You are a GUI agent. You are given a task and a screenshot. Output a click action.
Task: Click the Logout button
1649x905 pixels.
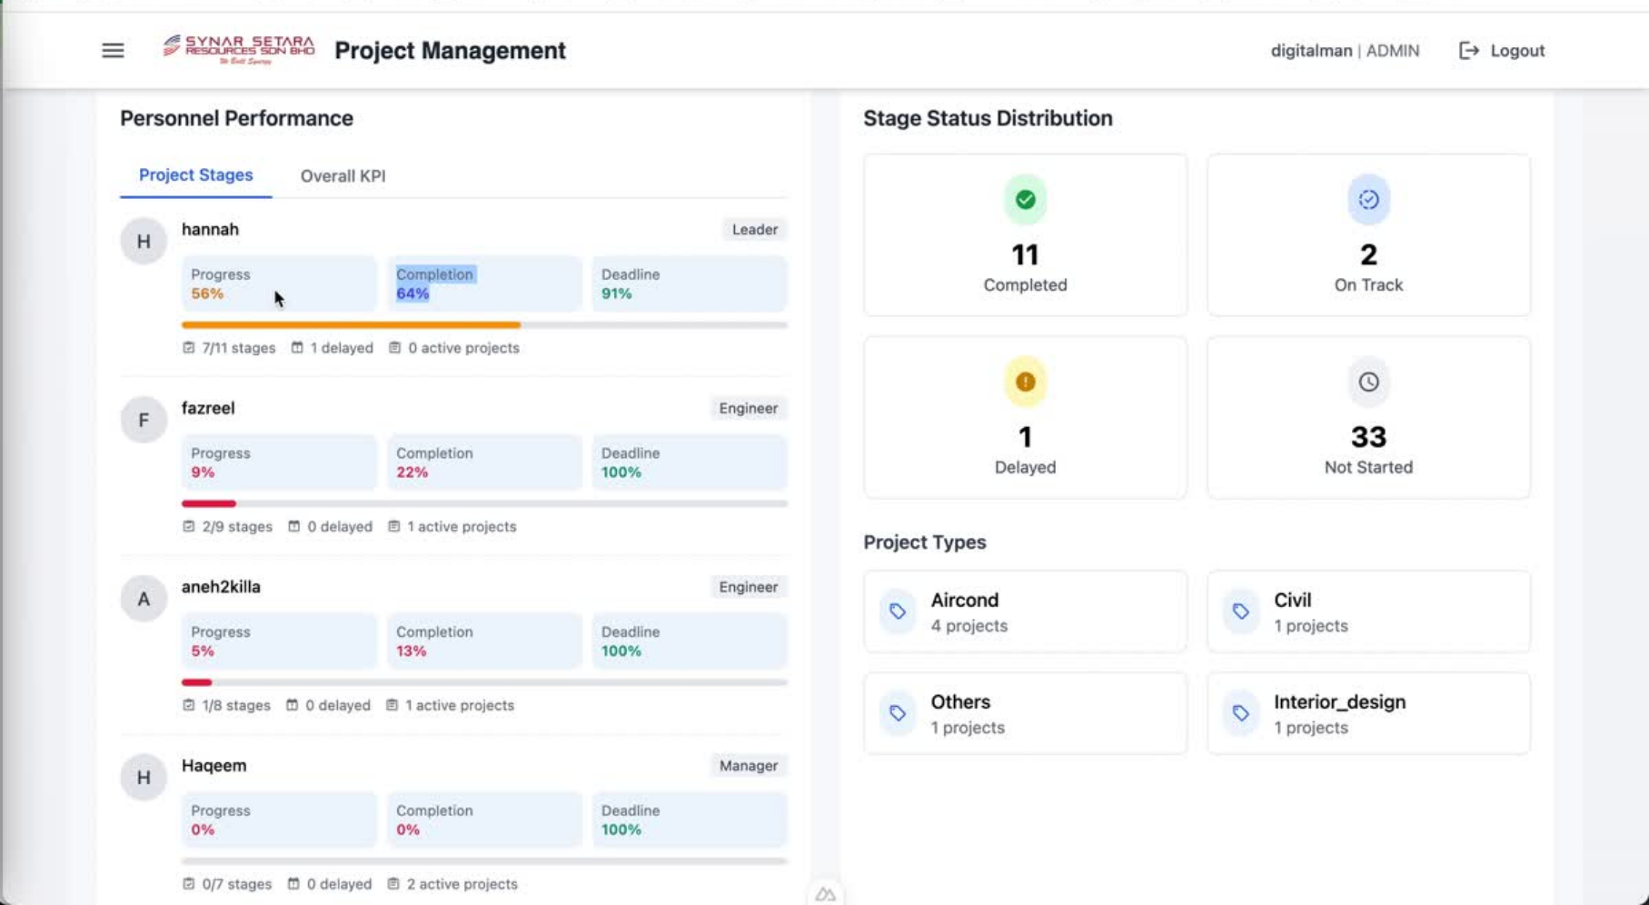[x=1501, y=50]
